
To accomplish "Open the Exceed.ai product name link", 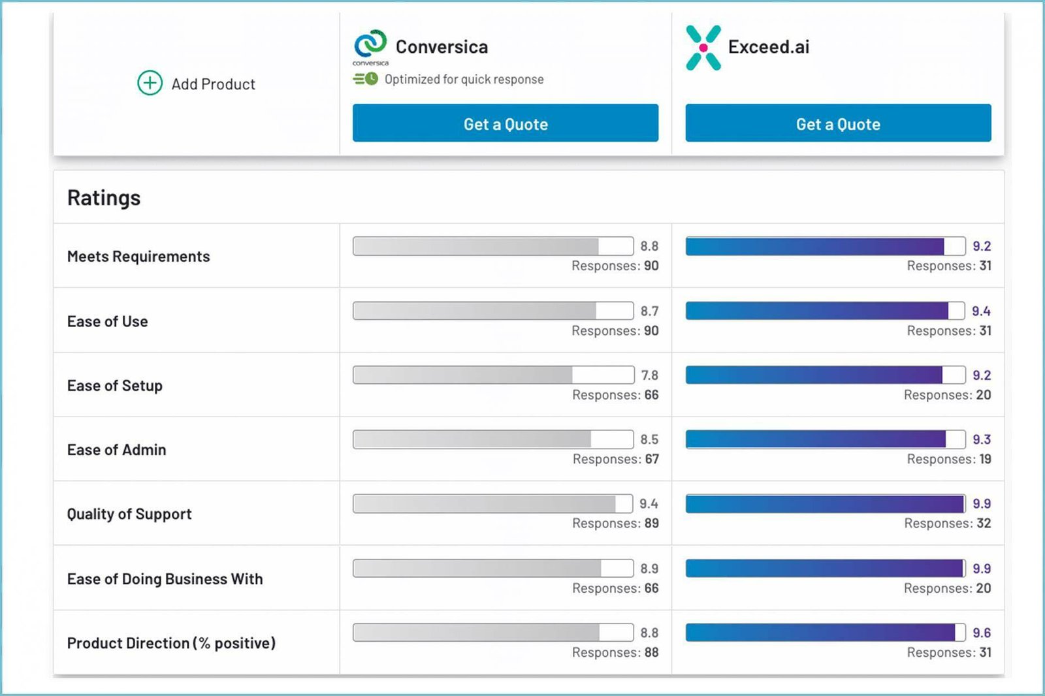I will pos(769,47).
